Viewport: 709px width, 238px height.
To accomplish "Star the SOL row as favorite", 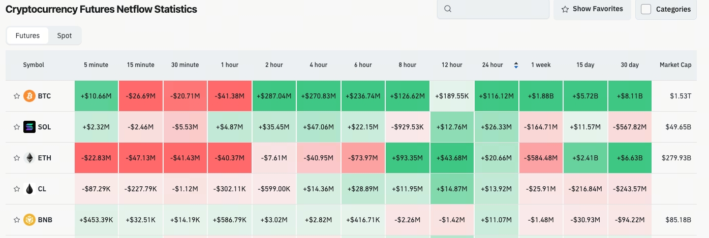I will pyautogui.click(x=16, y=127).
